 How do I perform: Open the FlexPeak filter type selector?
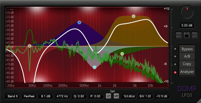pyautogui.click(x=29, y=96)
